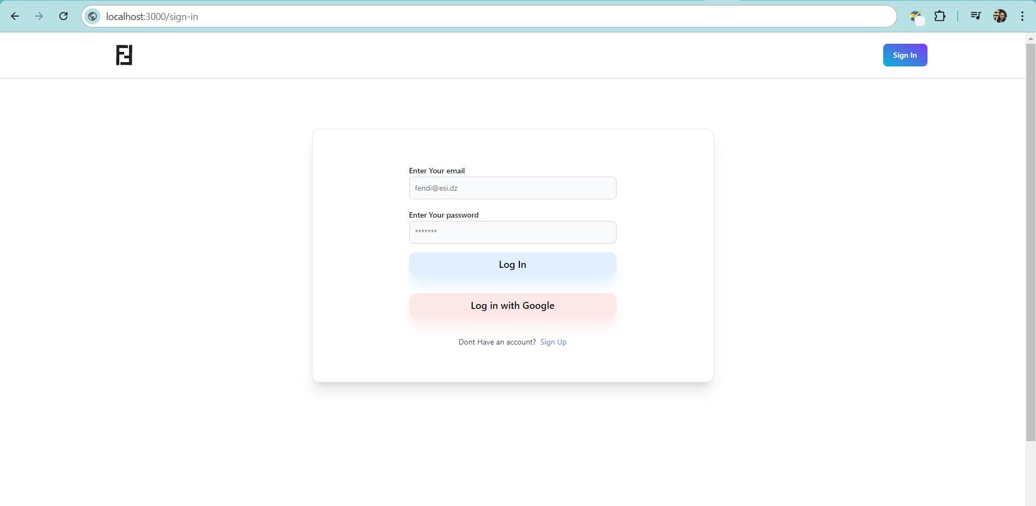
Task: Reload the sign-in page
Action: click(x=63, y=16)
